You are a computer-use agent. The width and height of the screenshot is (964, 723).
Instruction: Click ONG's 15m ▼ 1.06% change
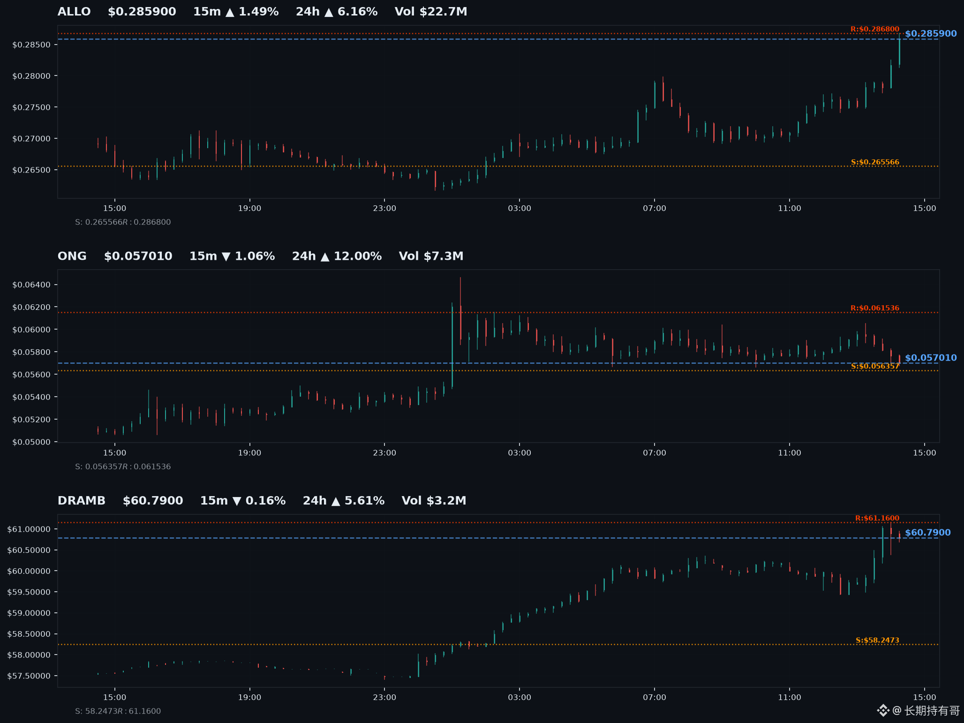232,256
